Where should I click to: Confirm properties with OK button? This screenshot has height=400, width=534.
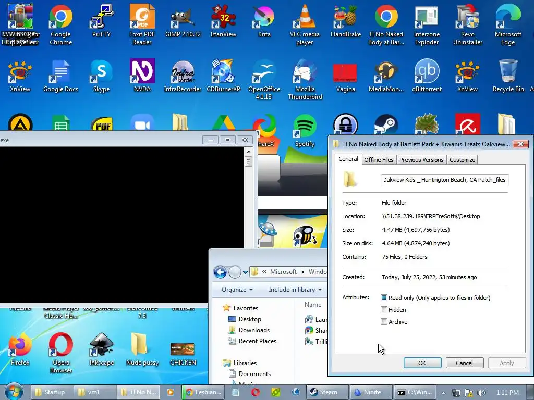click(422, 363)
